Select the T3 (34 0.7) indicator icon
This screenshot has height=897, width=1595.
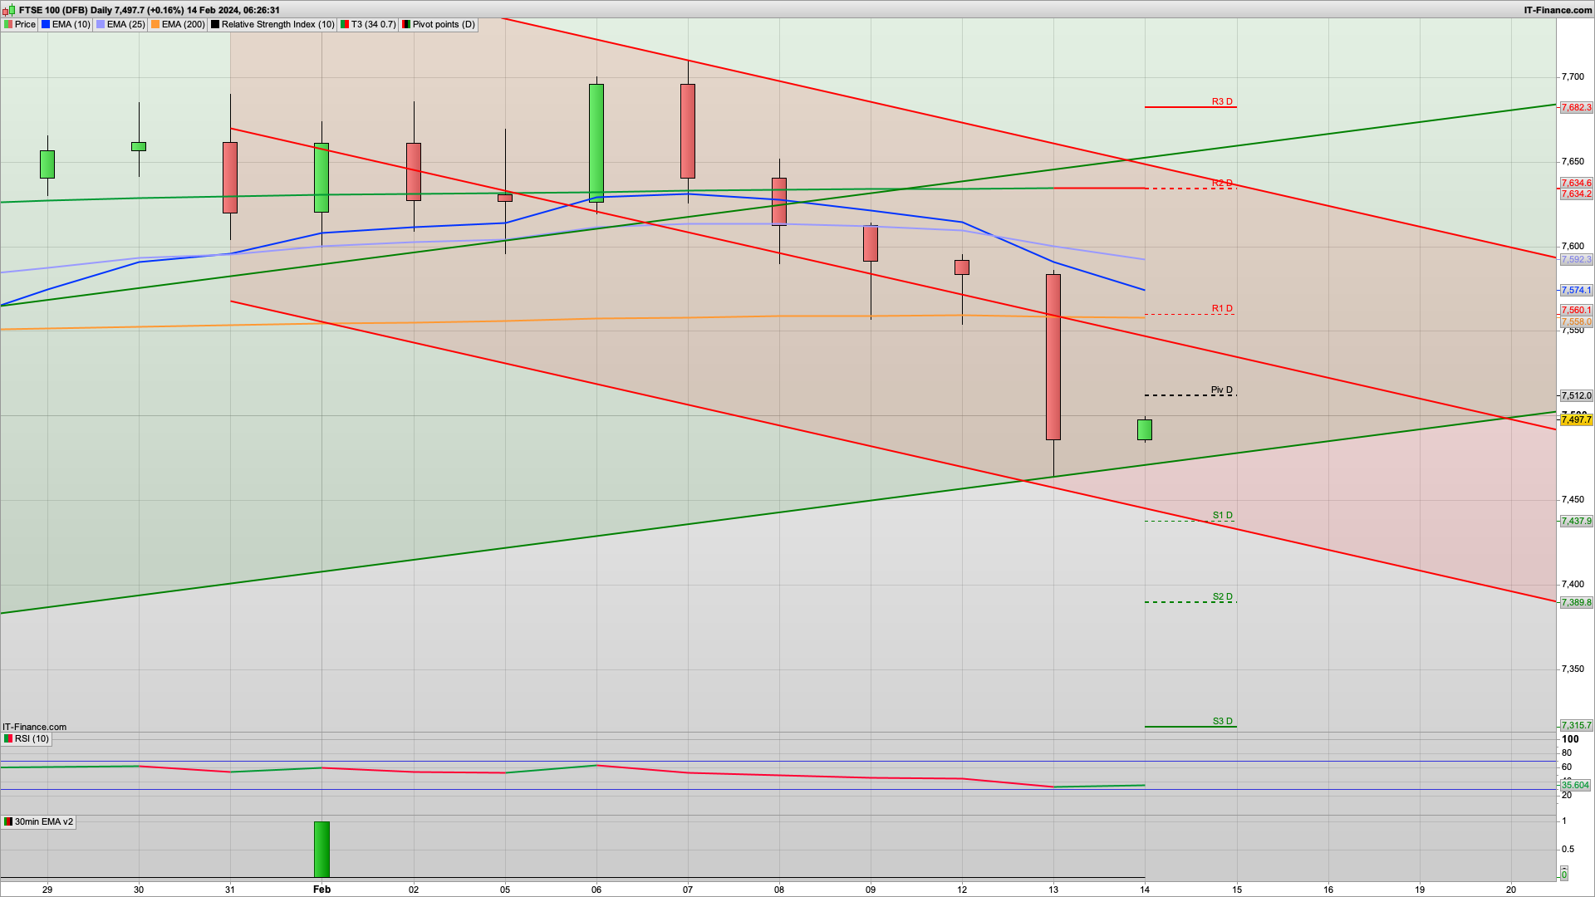click(344, 24)
